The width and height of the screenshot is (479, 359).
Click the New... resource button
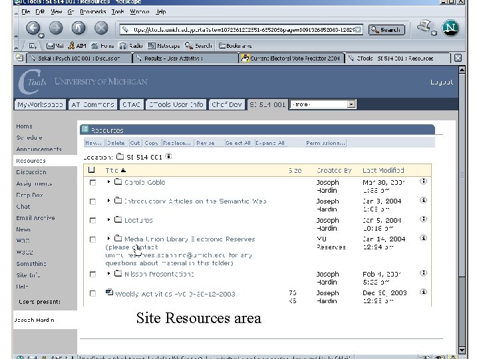point(94,143)
